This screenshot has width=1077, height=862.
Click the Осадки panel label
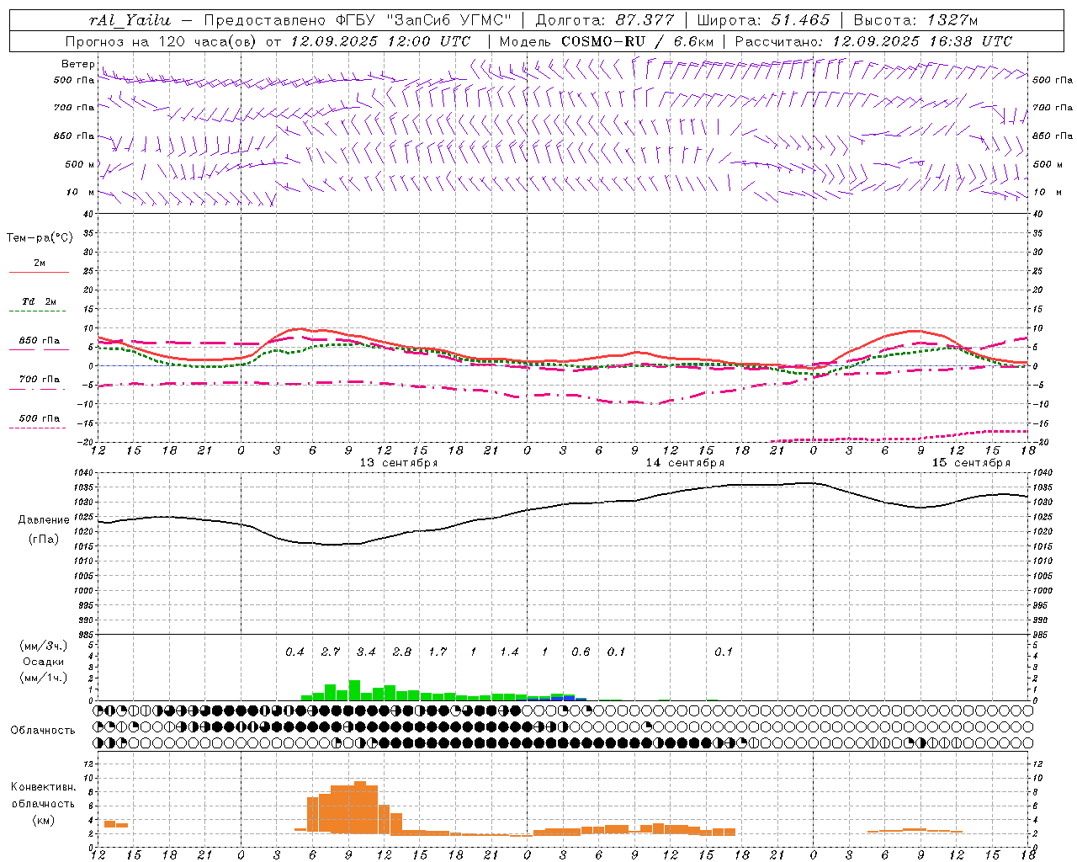[44, 662]
